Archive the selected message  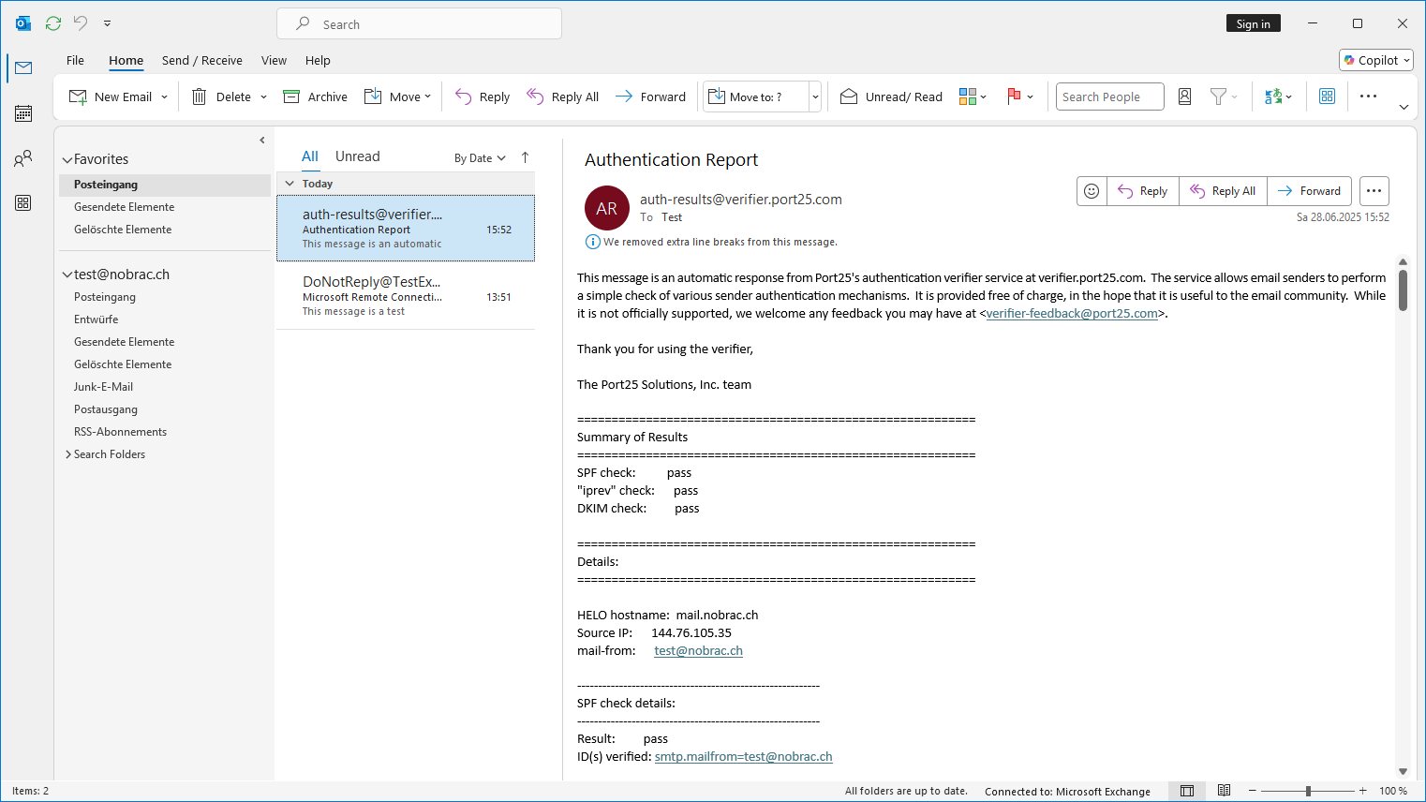pos(316,97)
